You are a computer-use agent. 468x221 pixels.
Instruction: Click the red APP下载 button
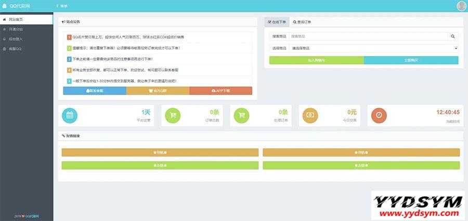pyautogui.click(x=220, y=90)
